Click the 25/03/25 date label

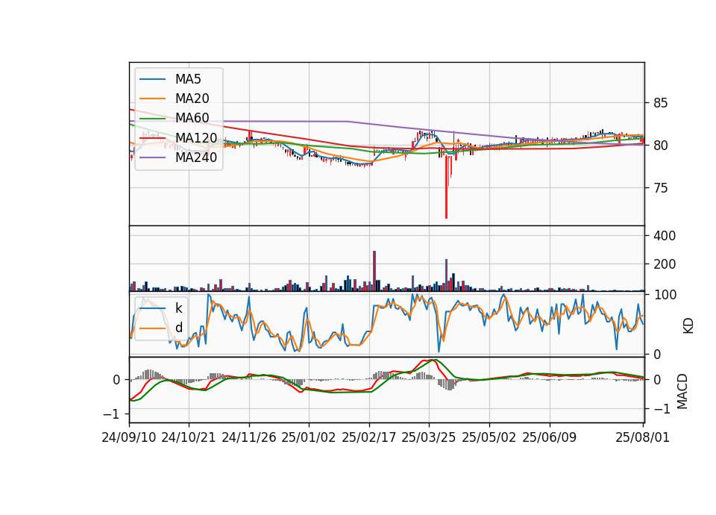[429, 437]
